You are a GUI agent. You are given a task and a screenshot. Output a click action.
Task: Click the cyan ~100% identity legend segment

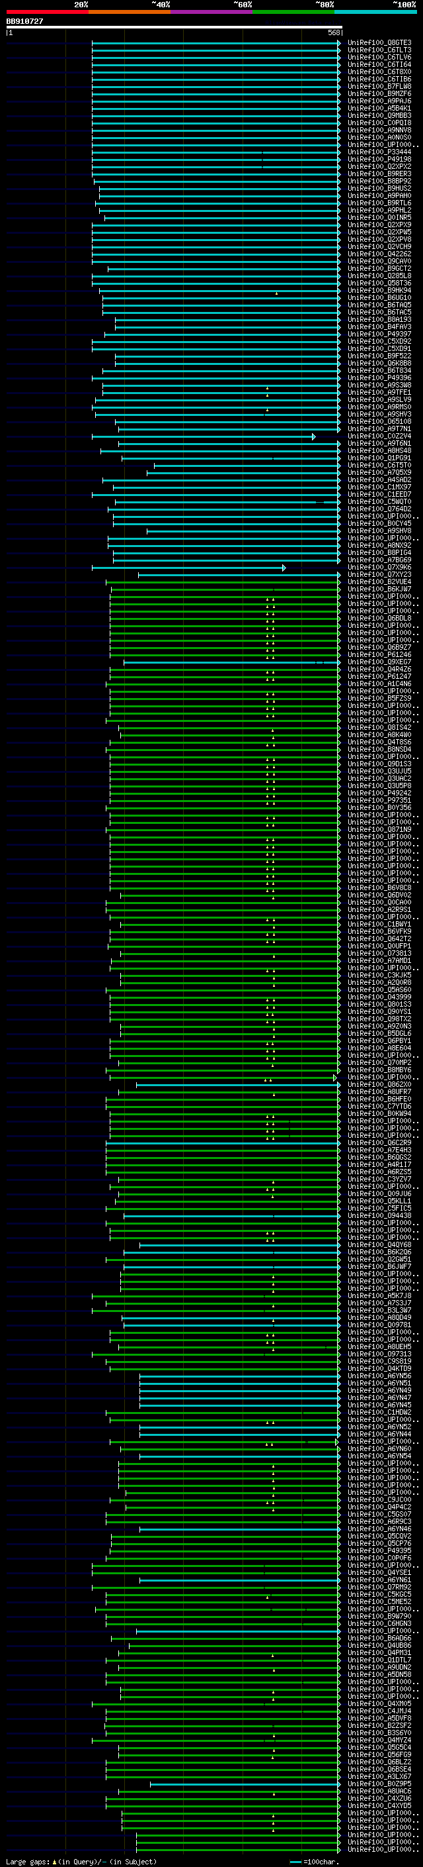376,12
